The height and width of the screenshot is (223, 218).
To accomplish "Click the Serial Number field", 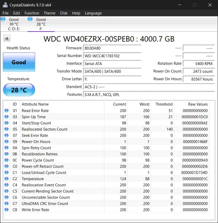I will point(112,56).
